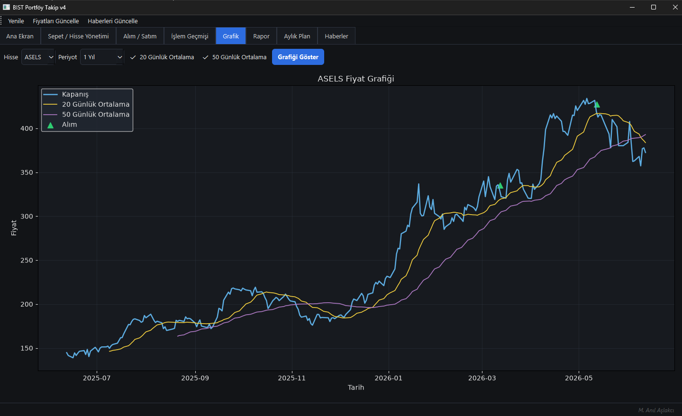682x416 pixels.
Task: Click the app icon in title bar
Action: pyautogui.click(x=6, y=7)
